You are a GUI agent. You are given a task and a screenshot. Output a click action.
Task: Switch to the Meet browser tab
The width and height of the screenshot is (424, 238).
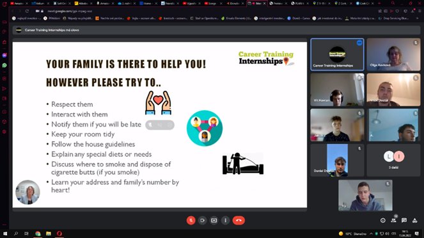[257, 3]
